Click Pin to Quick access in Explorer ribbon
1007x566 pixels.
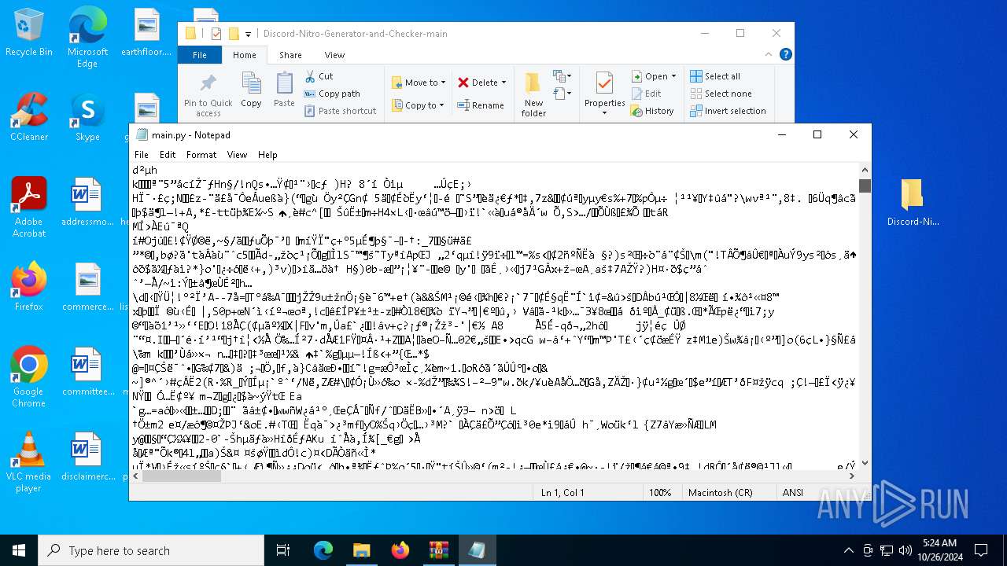point(208,95)
